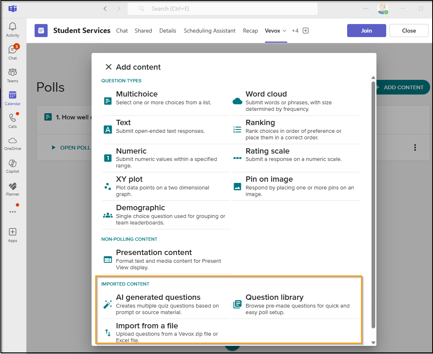Launch Copilot from the sidebar
The width and height of the screenshot is (433, 354).
[13, 166]
